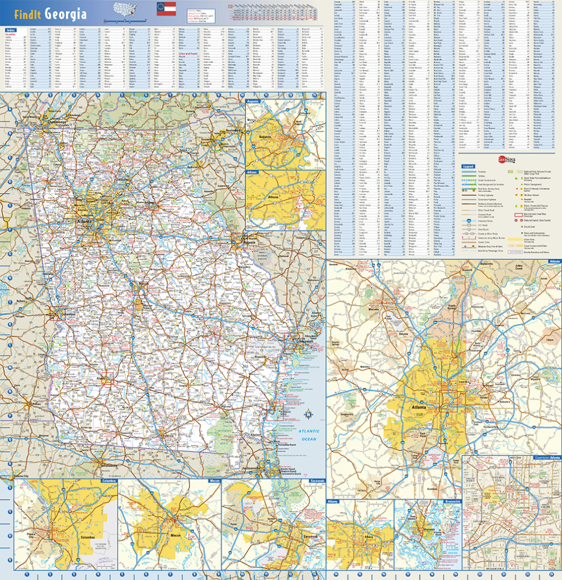562x580 pixels.
Task: Select the hospital symbol in the Legend
Action: 521,199
